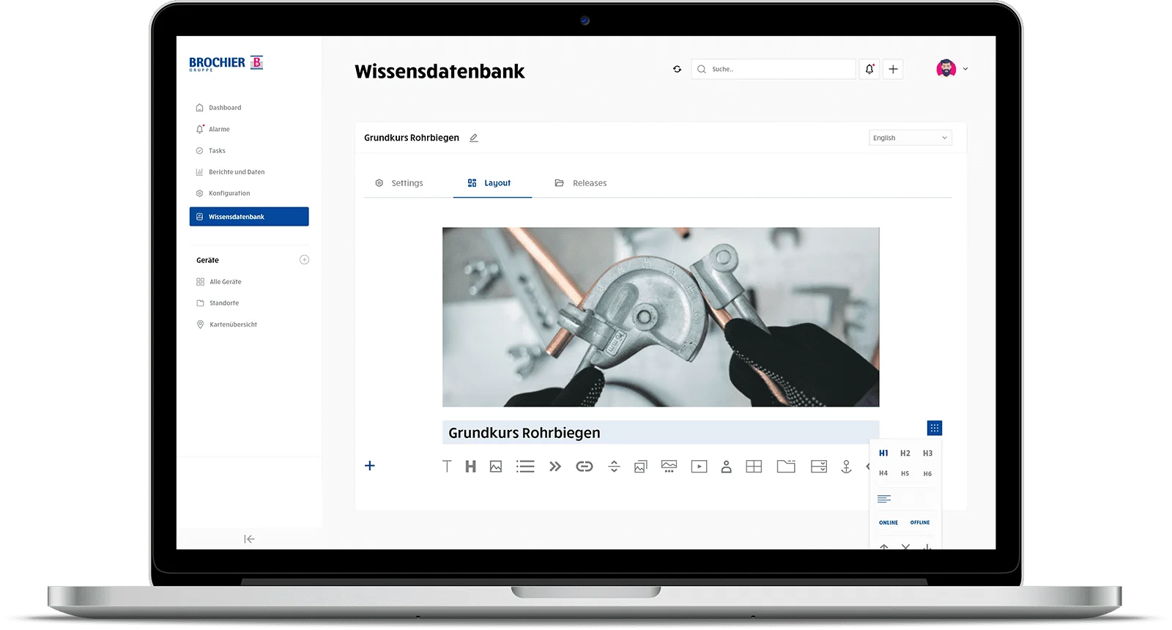Click the user avatar picture
This screenshot has width=1172, height=630.
click(x=946, y=69)
